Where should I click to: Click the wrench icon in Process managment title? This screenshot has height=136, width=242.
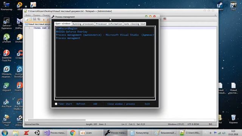pos(53,17)
